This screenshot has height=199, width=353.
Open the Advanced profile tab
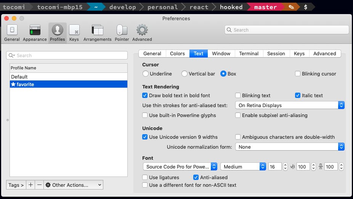tap(325, 54)
